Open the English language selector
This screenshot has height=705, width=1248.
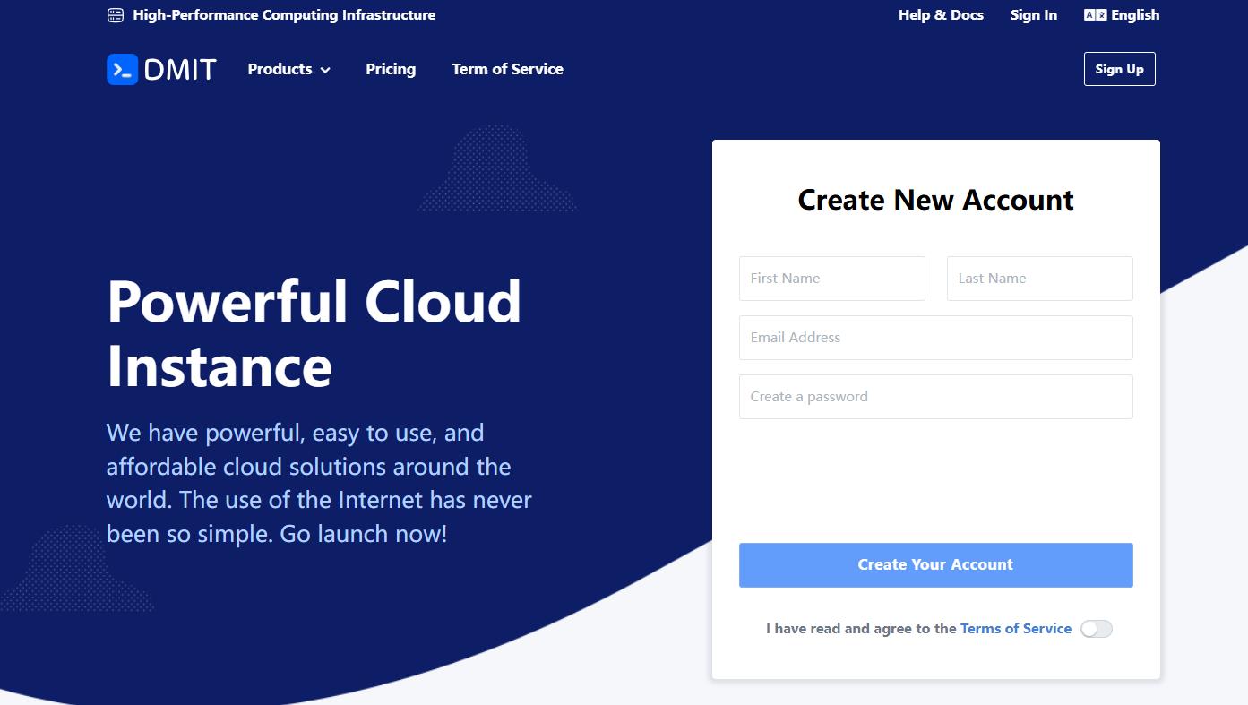pos(1134,15)
